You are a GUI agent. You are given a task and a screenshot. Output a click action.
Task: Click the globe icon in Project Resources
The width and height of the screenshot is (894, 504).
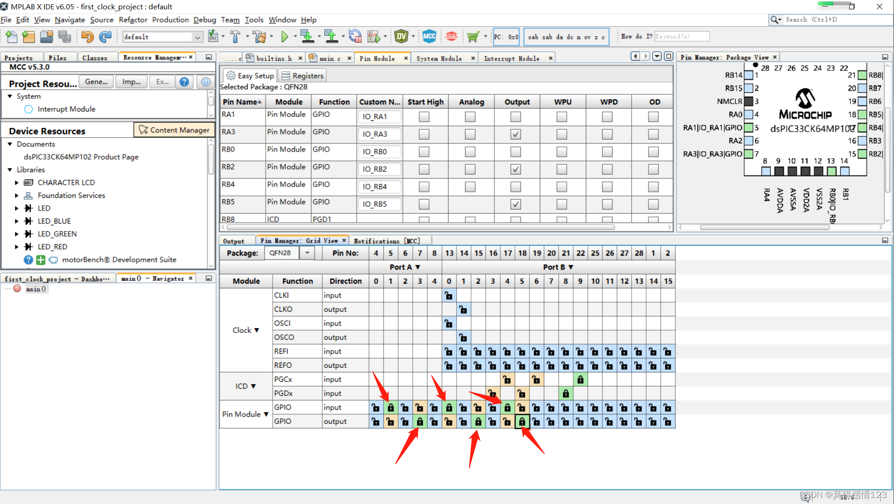click(x=205, y=82)
